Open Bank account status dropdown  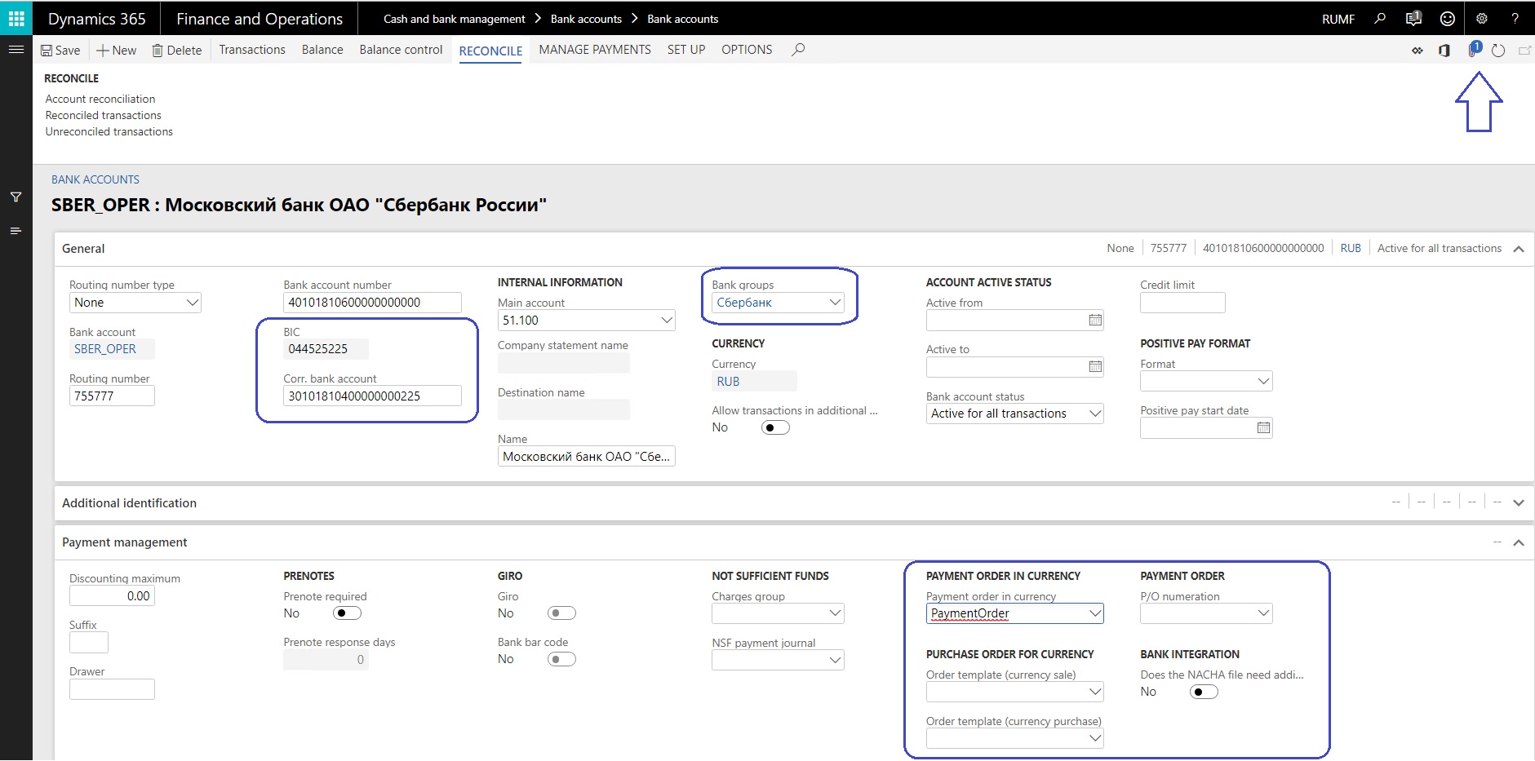click(x=1095, y=414)
